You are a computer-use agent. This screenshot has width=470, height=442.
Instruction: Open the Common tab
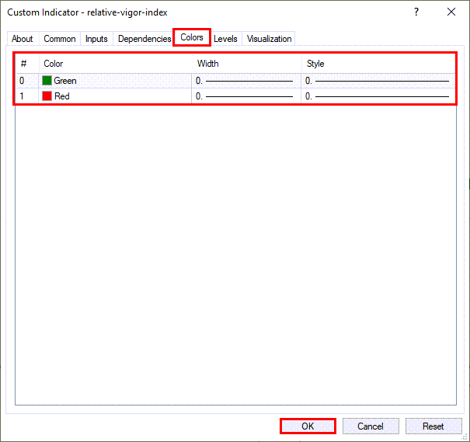(x=60, y=39)
